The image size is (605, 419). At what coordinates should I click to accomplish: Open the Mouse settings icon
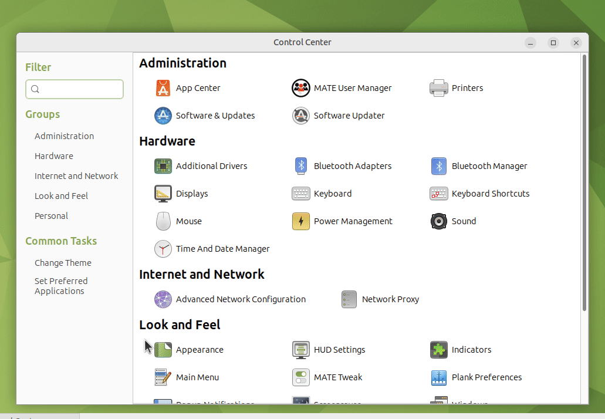pos(163,221)
